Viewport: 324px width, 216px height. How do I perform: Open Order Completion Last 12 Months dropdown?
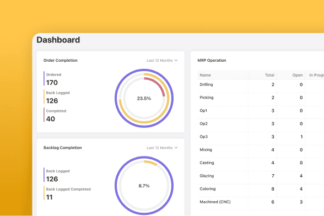(x=162, y=61)
